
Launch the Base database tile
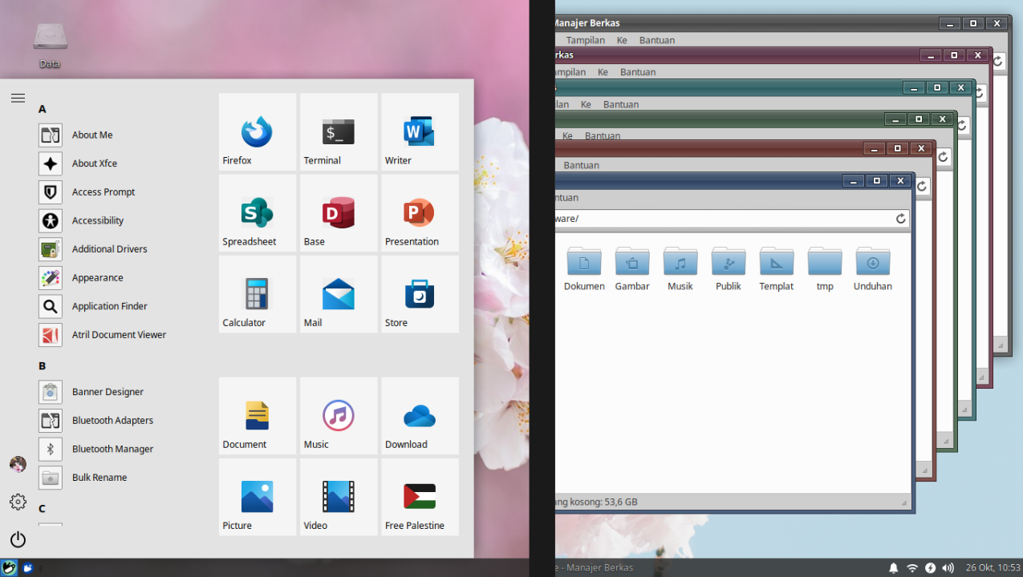[x=339, y=212]
